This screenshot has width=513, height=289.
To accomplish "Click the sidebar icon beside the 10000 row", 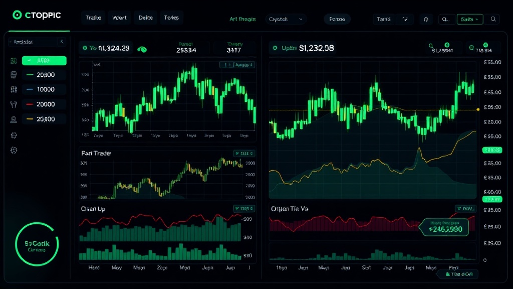I will (x=14, y=89).
